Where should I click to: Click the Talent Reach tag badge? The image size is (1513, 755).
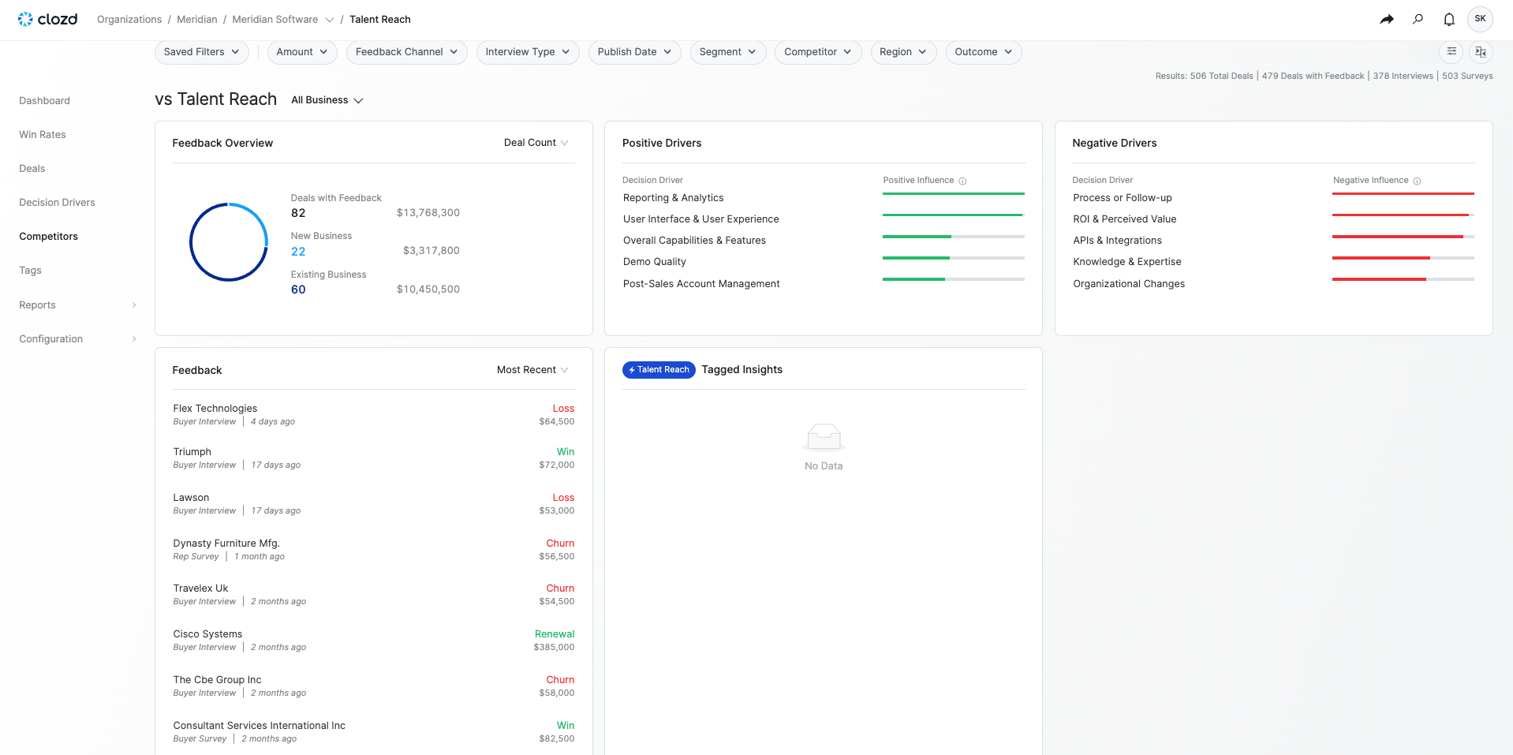pos(659,370)
